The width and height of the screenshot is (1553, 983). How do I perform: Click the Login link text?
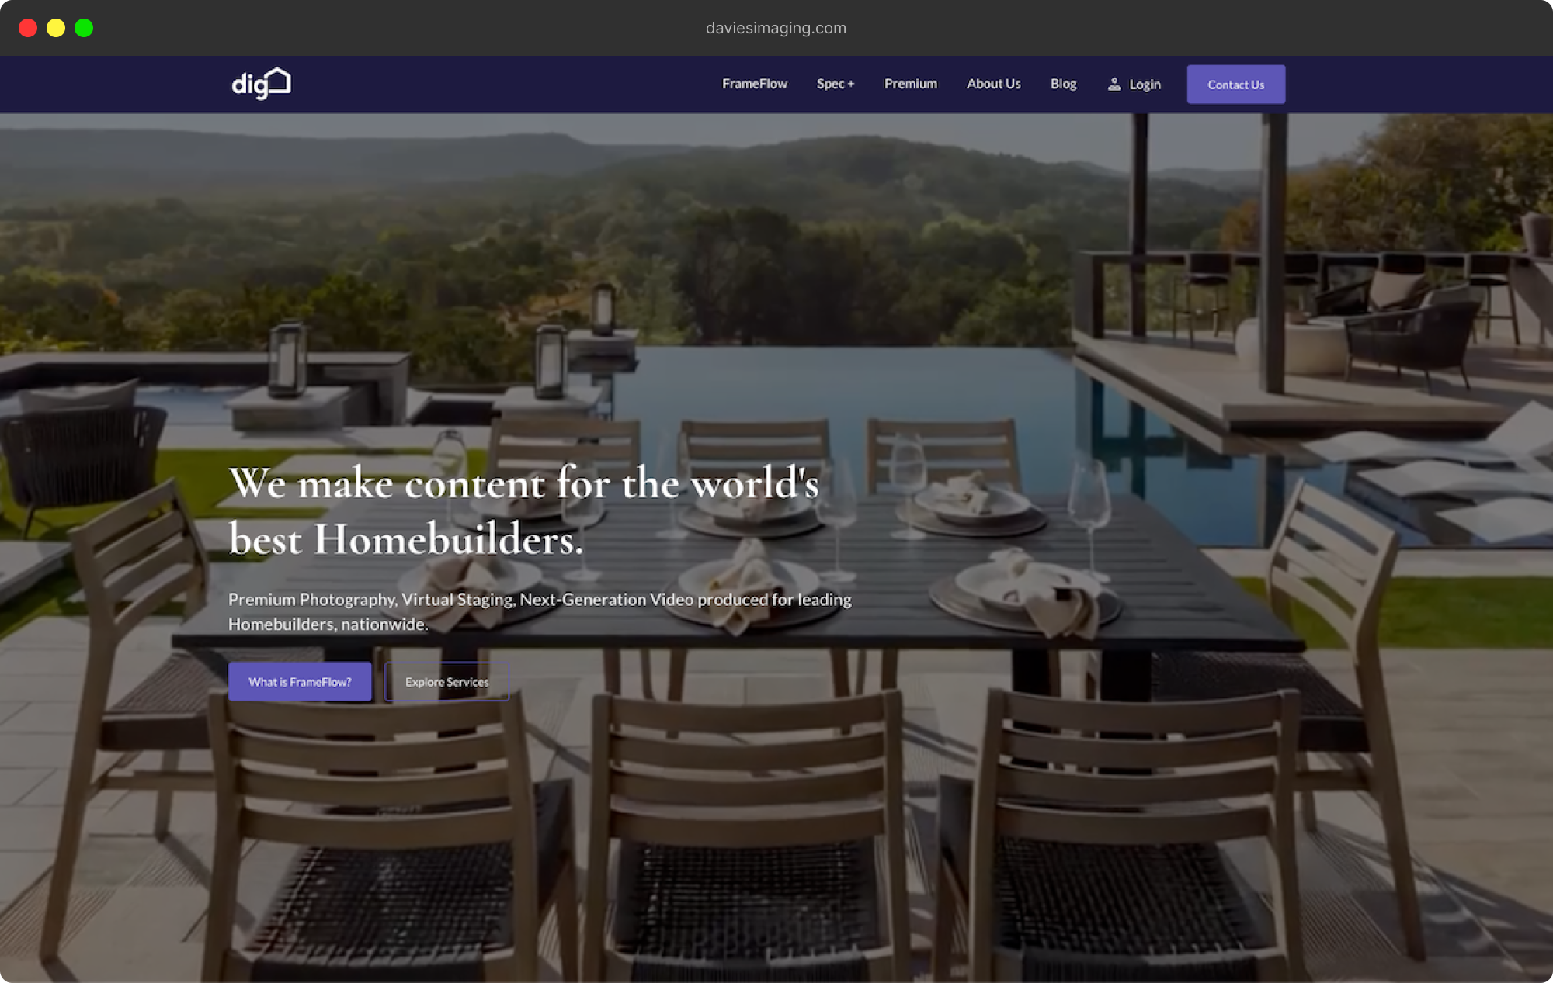pos(1145,85)
